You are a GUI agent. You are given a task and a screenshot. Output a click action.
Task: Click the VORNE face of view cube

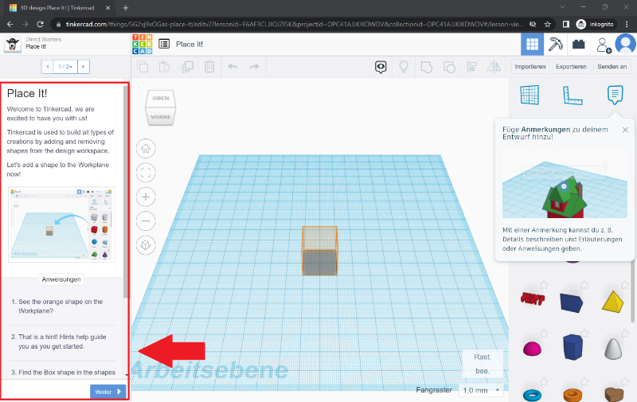tap(161, 117)
